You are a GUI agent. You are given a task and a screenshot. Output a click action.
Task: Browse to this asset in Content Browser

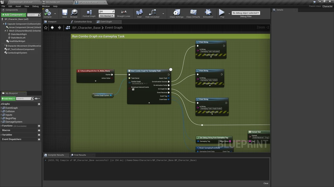tap(74, 13)
